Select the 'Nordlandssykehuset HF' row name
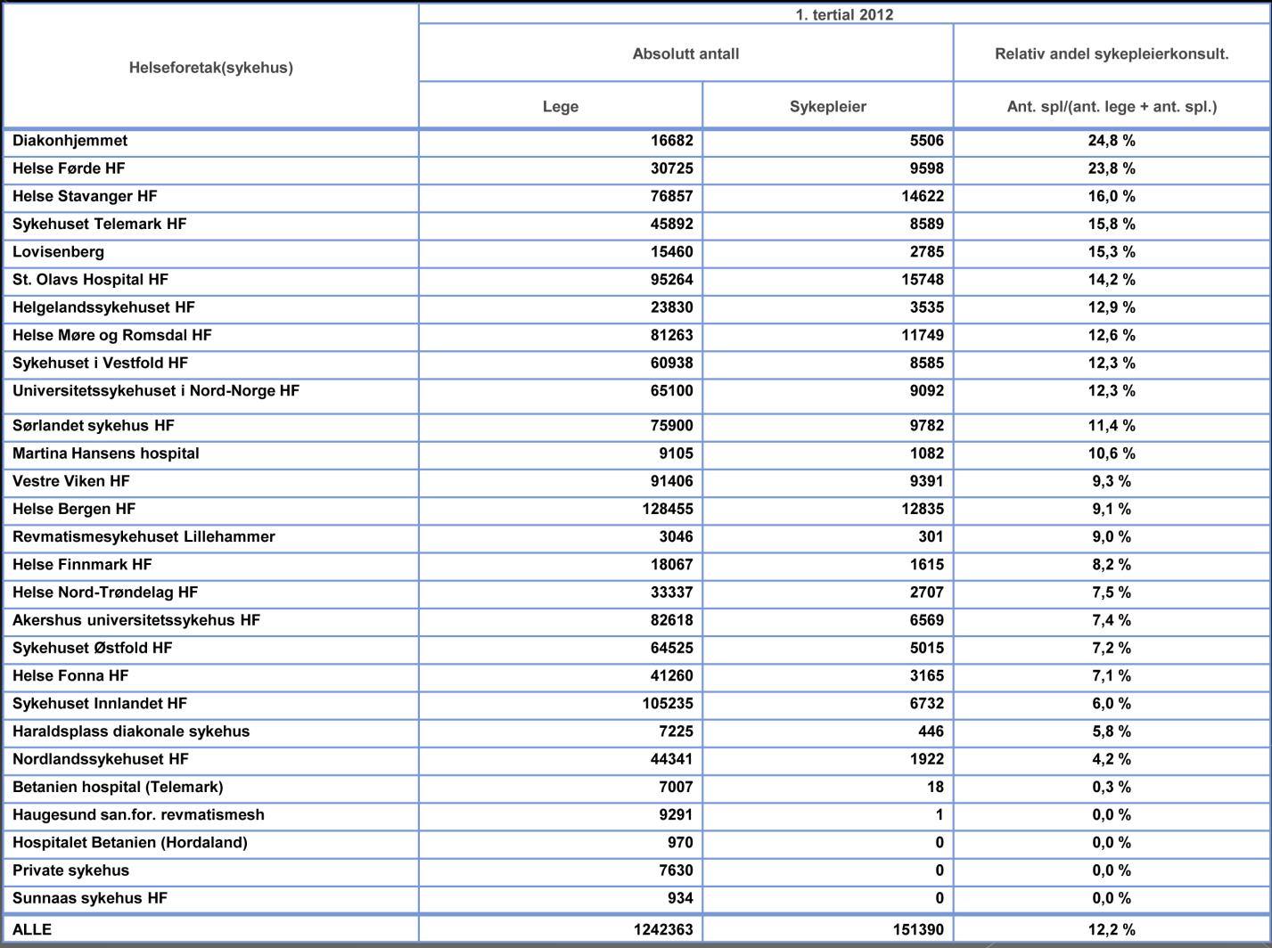Screen dimensions: 1272x948 click(101, 759)
